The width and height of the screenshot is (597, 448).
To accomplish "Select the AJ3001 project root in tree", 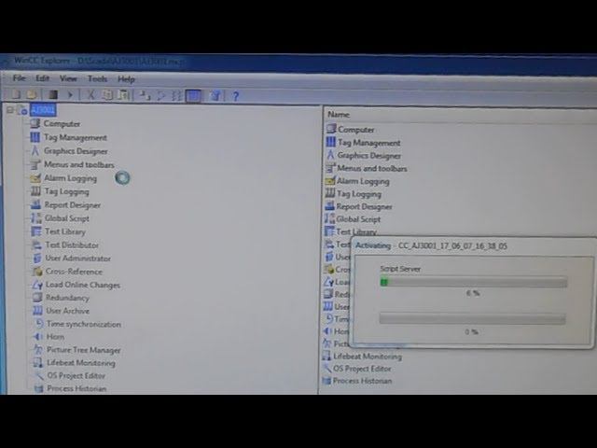I will point(44,110).
